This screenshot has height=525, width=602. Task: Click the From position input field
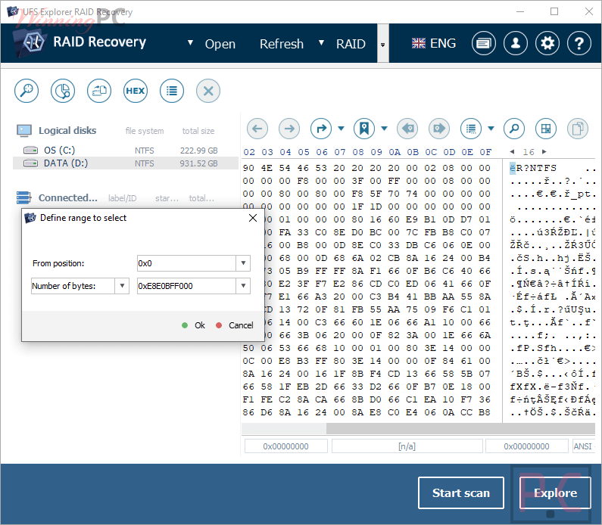pos(186,263)
